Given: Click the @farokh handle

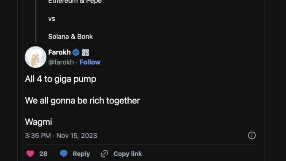Looking at the screenshot, I should [61, 62].
